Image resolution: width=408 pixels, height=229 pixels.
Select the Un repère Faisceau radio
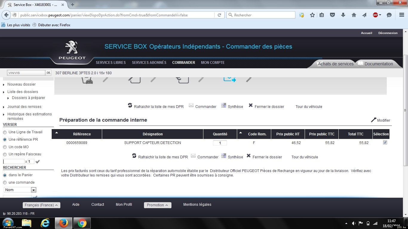tap(5, 154)
